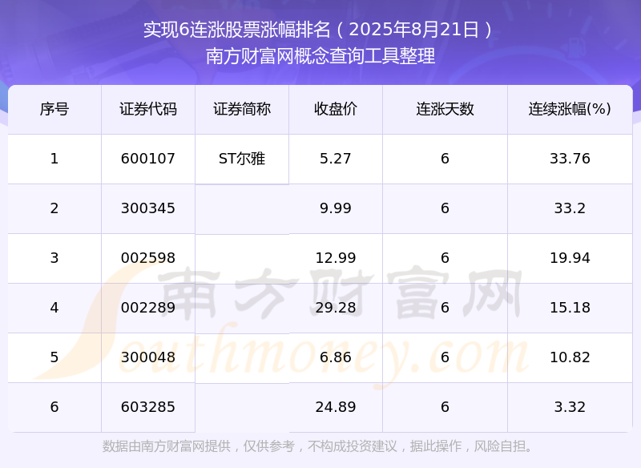
Task: Click the 序号 column header
Action: point(54,109)
